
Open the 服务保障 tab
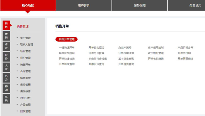point(140,5)
